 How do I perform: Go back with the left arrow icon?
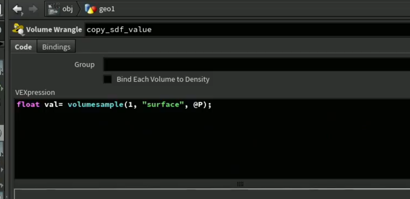point(18,9)
